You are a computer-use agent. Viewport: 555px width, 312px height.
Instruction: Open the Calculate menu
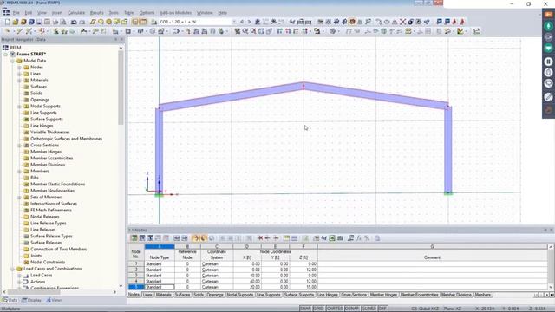coord(76,13)
